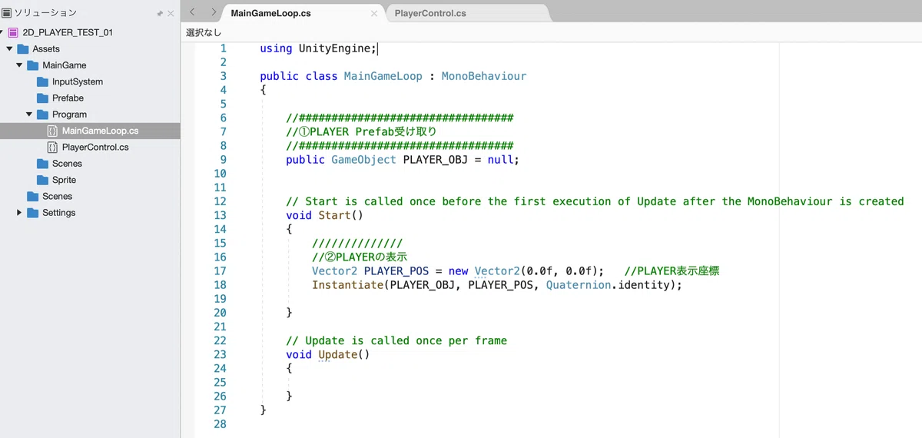Click line number 1 in the gutter
Viewport: 922px width, 438px height.
point(224,48)
